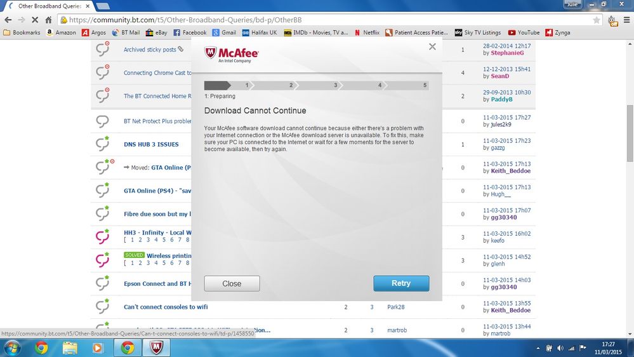Open the BT Mail bookmark
The image size is (634, 357).
[126, 32]
